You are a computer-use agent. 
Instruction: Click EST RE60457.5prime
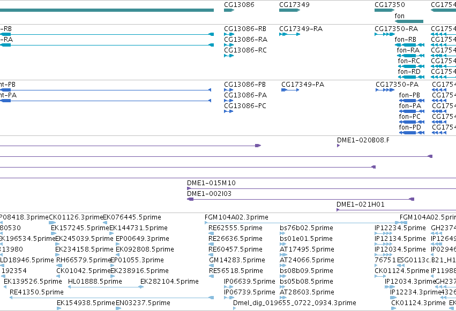click(235, 249)
